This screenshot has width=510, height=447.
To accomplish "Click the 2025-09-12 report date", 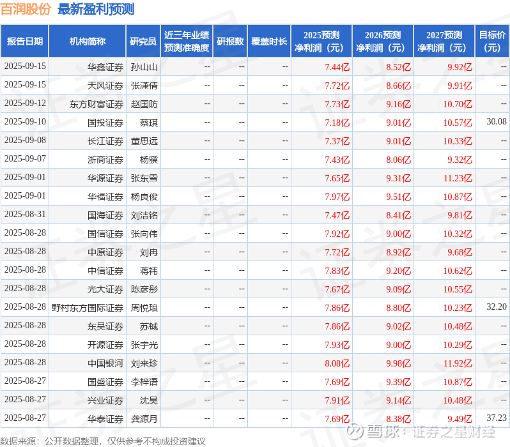I will point(25,103).
